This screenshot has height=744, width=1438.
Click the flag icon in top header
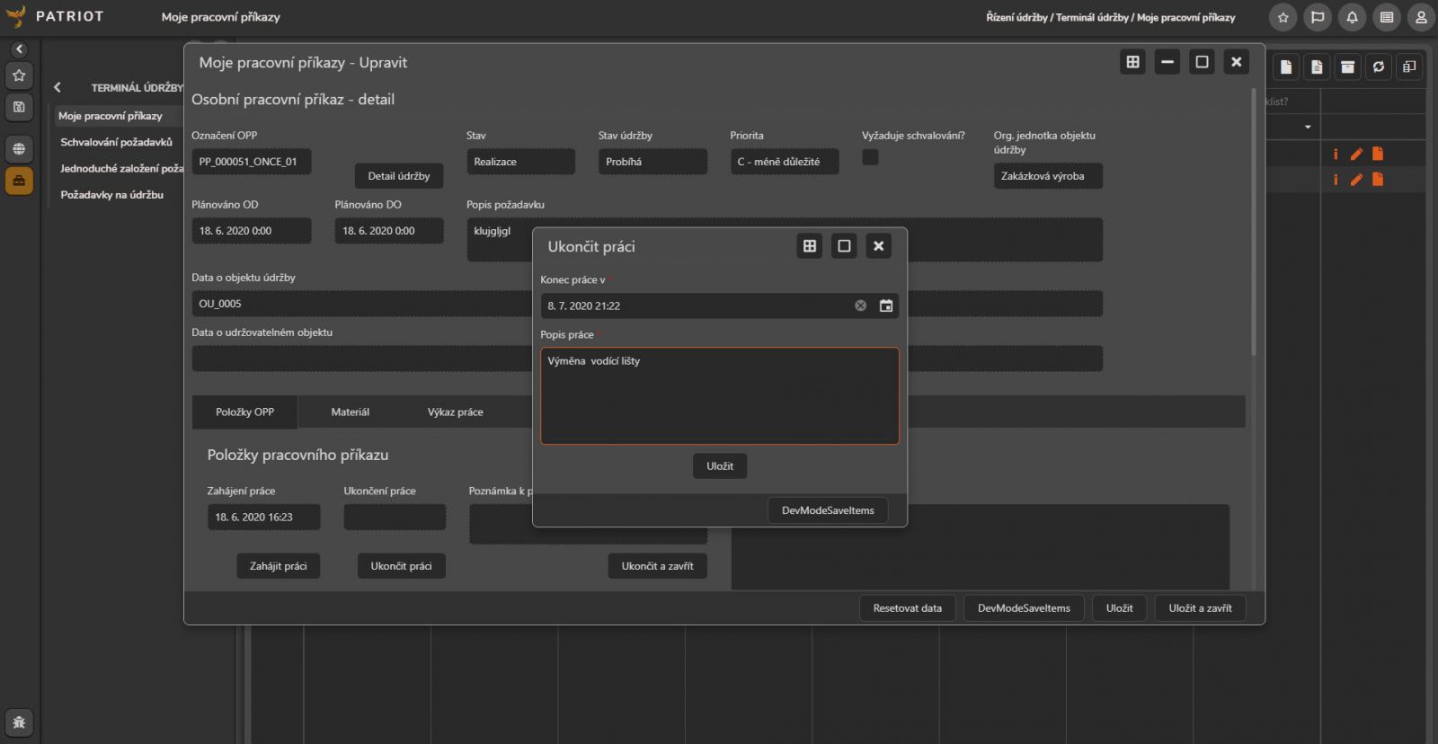point(1318,17)
